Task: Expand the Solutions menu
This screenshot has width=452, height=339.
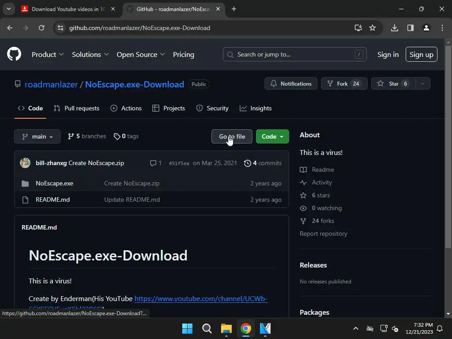Action: [x=90, y=54]
